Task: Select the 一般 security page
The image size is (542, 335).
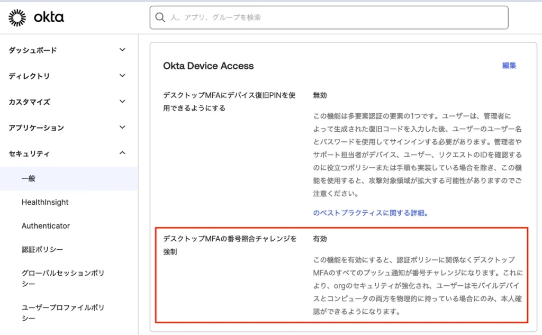Action: [29, 179]
